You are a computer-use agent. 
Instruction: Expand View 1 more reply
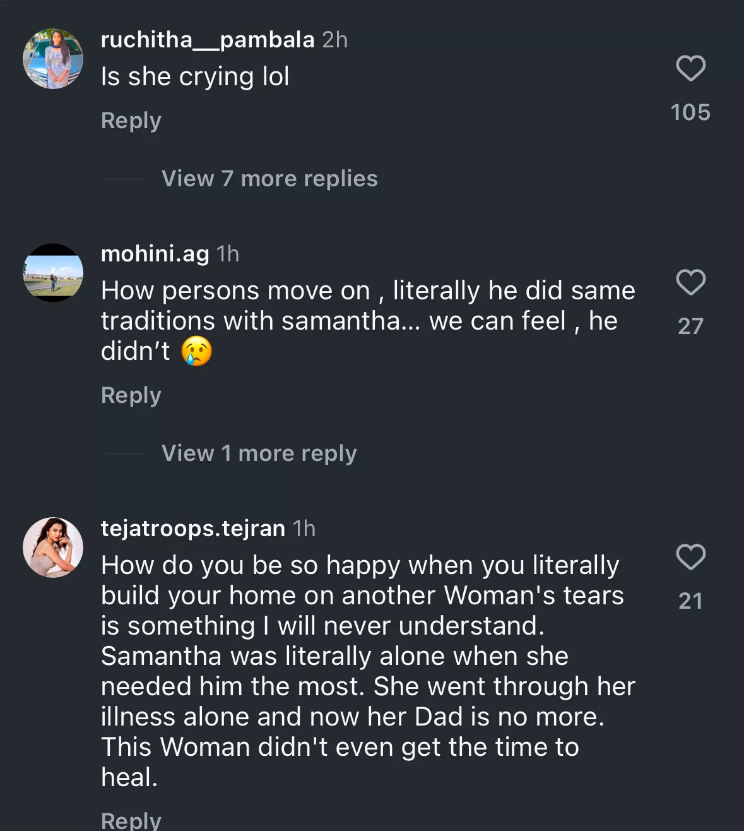point(259,453)
